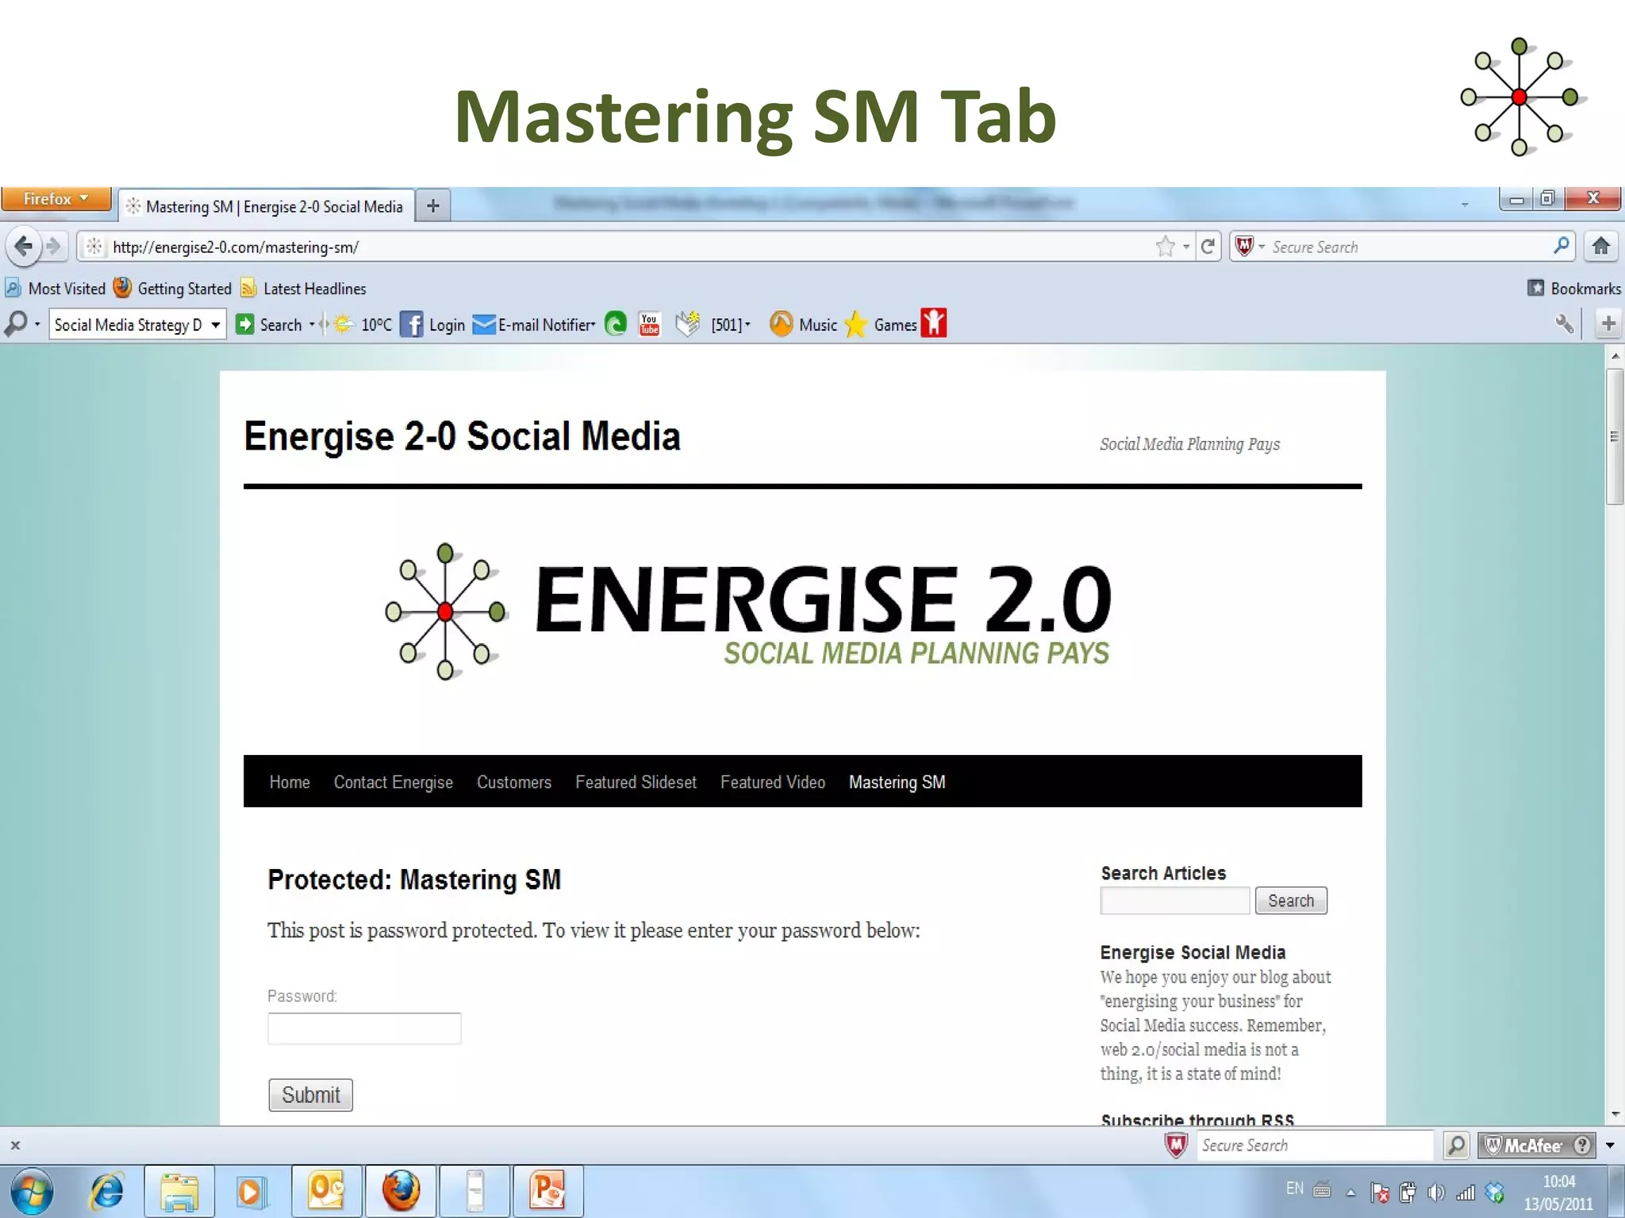Viewport: 1625px width, 1218px height.
Task: Open the Bookmarks button
Action: click(x=1574, y=289)
